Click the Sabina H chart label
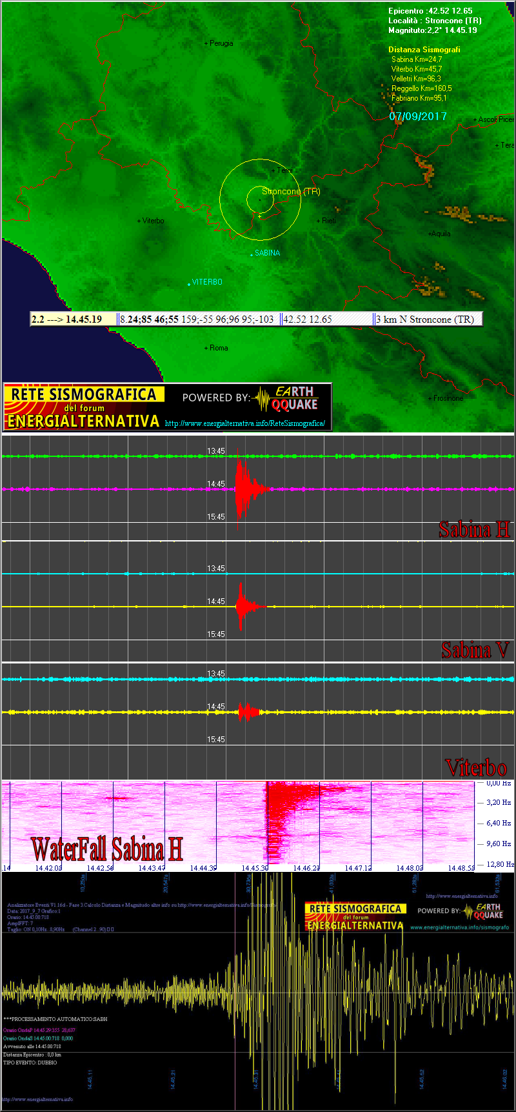Viewport: 516px width, 1112px height. (x=474, y=529)
